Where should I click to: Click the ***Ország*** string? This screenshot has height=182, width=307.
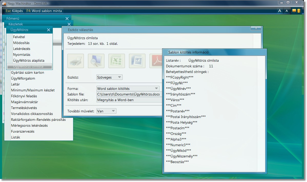point(176,134)
